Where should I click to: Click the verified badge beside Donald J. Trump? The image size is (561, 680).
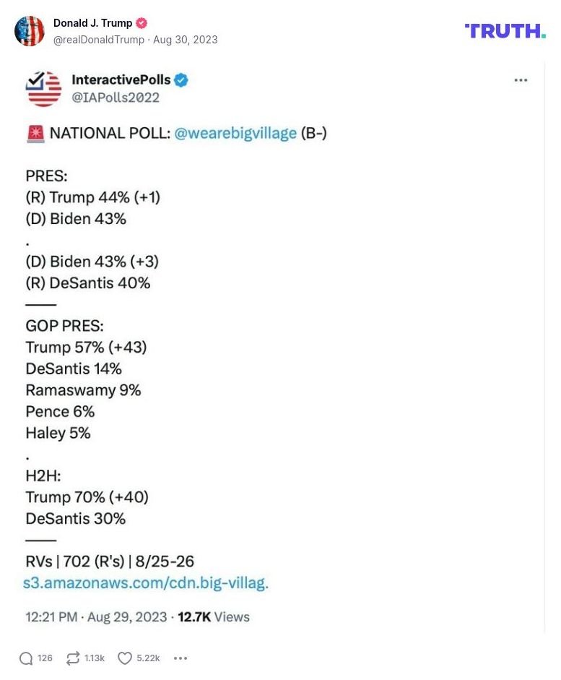[x=142, y=22]
